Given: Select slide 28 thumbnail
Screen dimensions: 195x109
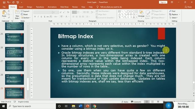Looking at the screenshot, I should click(14, 79).
